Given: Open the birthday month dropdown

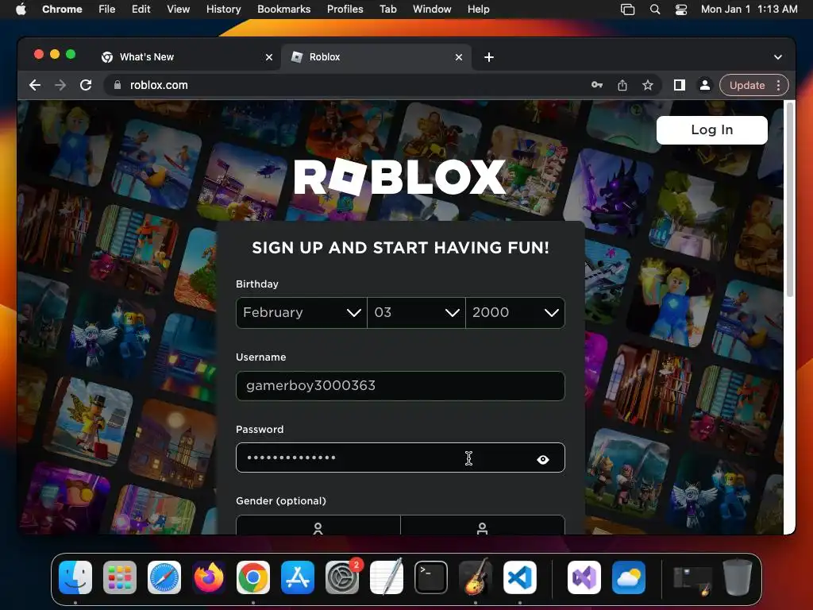Looking at the screenshot, I should [x=301, y=313].
